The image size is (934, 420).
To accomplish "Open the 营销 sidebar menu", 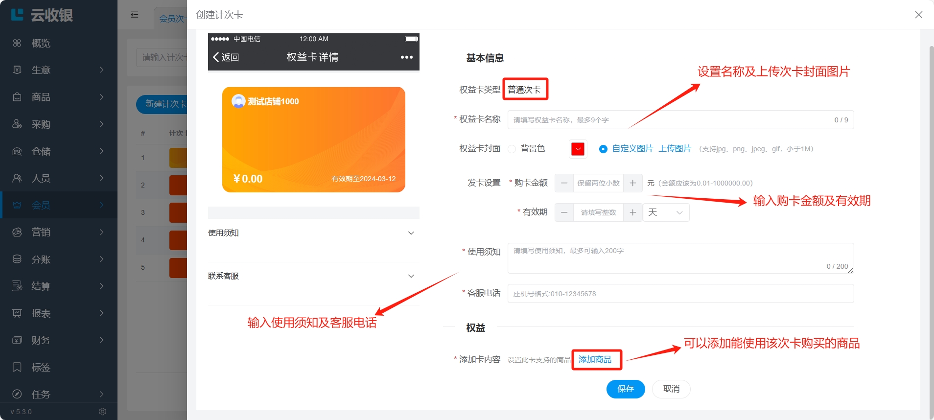I will (58, 232).
